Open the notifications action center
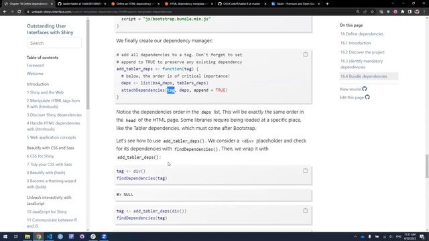The height and width of the screenshot is (241, 429). (x=422, y=236)
